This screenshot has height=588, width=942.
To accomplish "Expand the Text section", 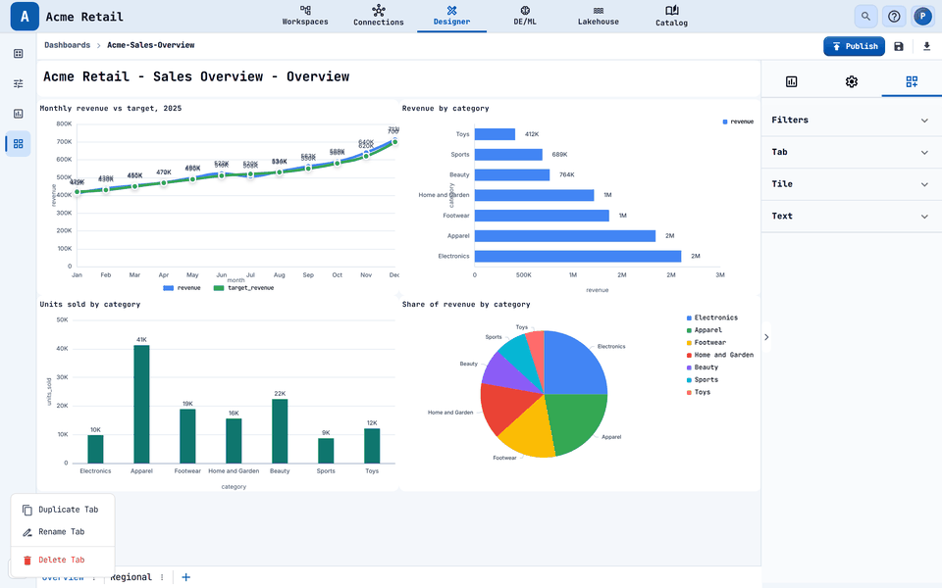I will [x=851, y=216].
